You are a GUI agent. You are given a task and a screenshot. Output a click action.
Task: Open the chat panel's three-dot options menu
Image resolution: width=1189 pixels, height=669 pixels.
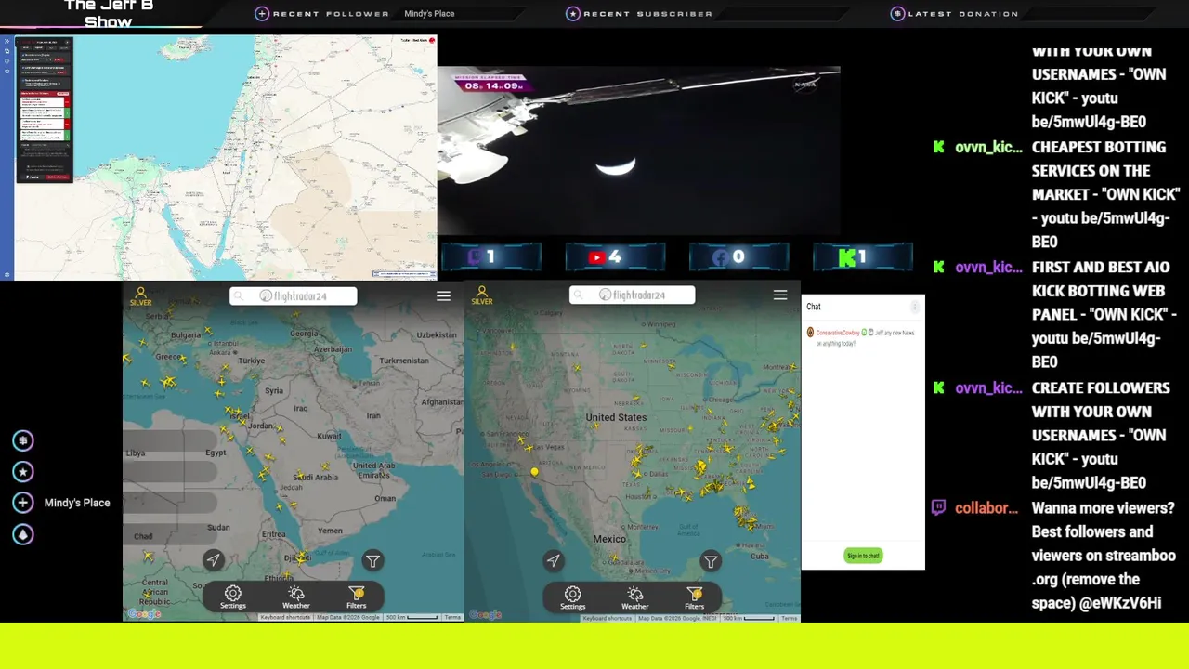[x=915, y=307]
